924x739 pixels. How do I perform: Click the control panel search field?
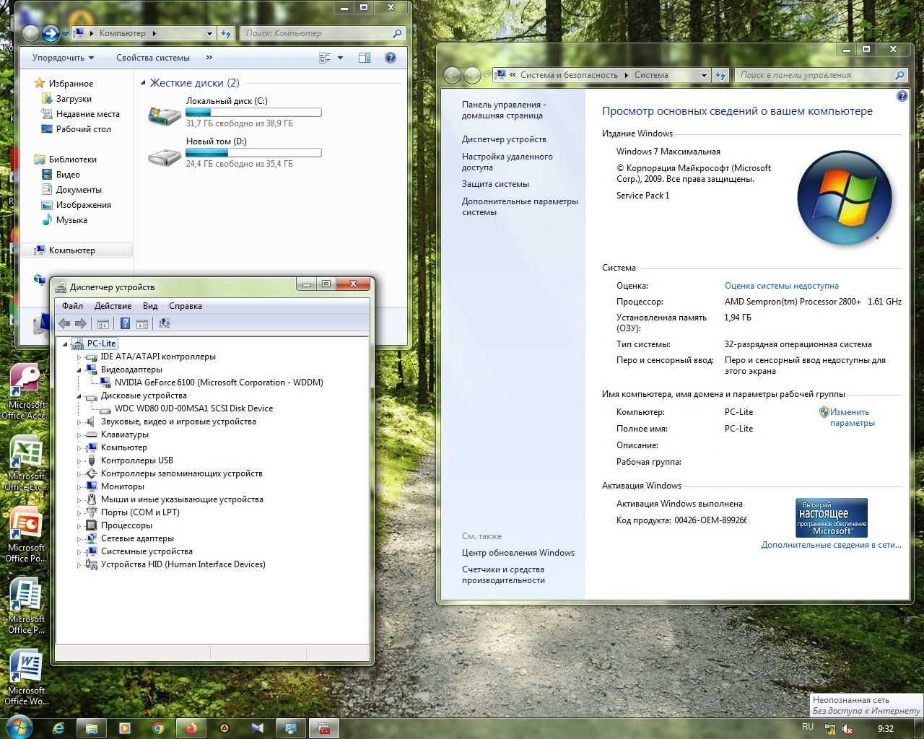[821, 75]
